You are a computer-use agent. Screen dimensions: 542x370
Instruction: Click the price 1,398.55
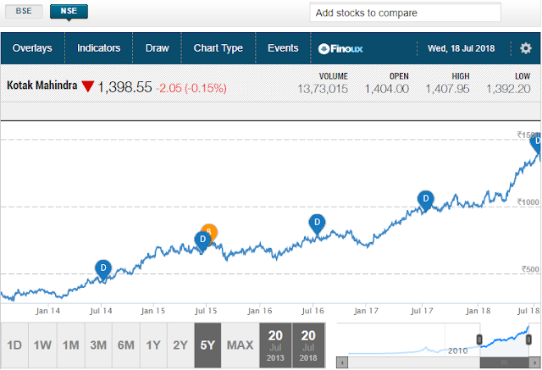coord(124,87)
